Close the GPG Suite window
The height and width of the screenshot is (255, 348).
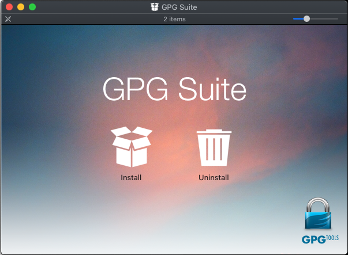pos(9,7)
